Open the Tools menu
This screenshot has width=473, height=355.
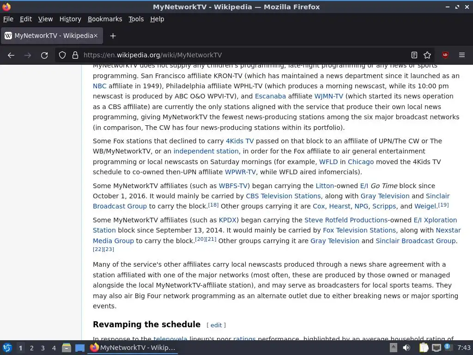136,19
